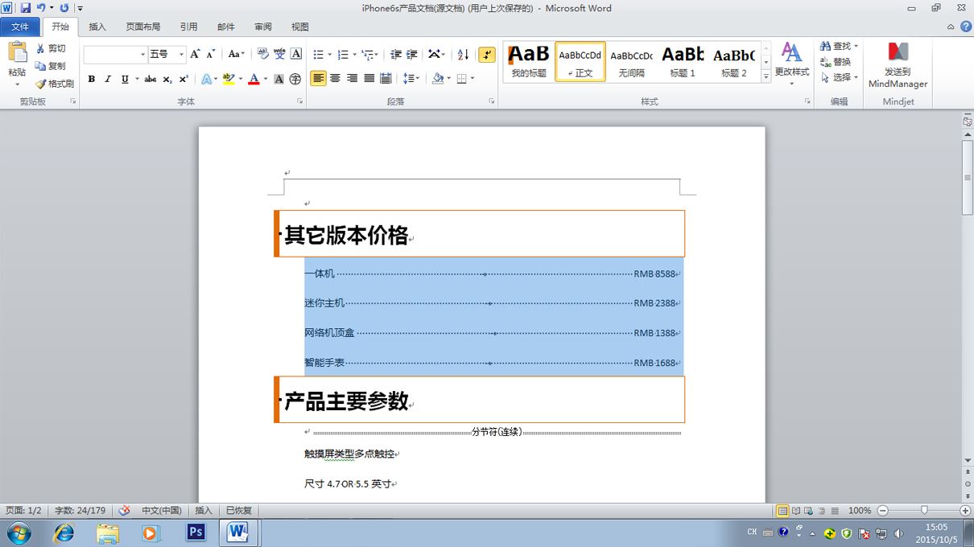Click the 中文(中国) language indicator
Image resolution: width=974 pixels, height=547 pixels.
(162, 511)
